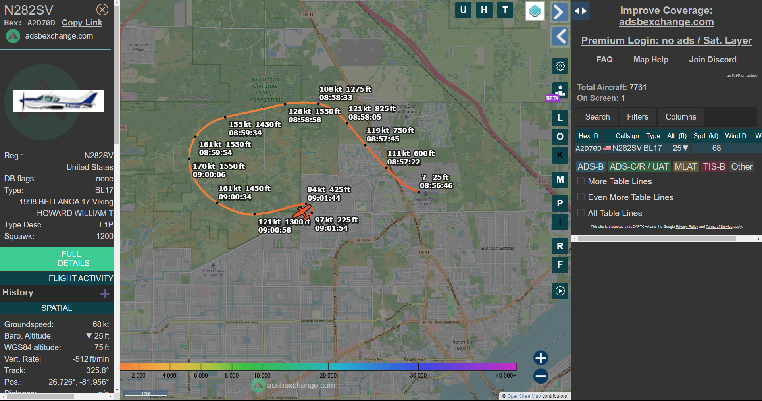762x401 pixels.
Task: Toggle the R button on map
Action: (x=560, y=246)
